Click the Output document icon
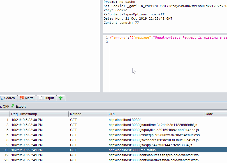Image resolution: width=227 pixels, height=163 pixels. pyautogui.click(x=41, y=98)
